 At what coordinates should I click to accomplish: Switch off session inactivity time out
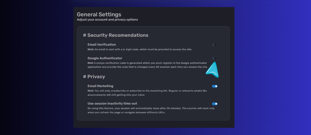point(215,104)
